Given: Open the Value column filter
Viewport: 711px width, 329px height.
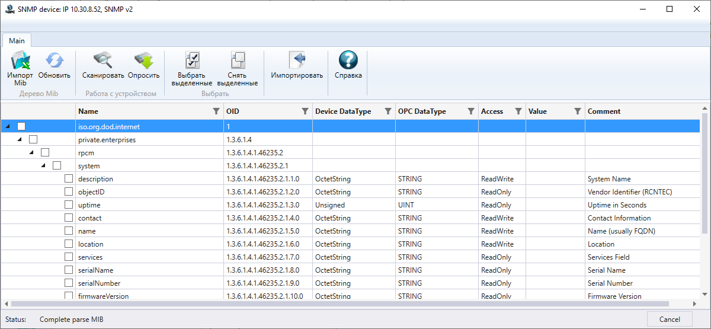Looking at the screenshot, I should click(x=577, y=111).
